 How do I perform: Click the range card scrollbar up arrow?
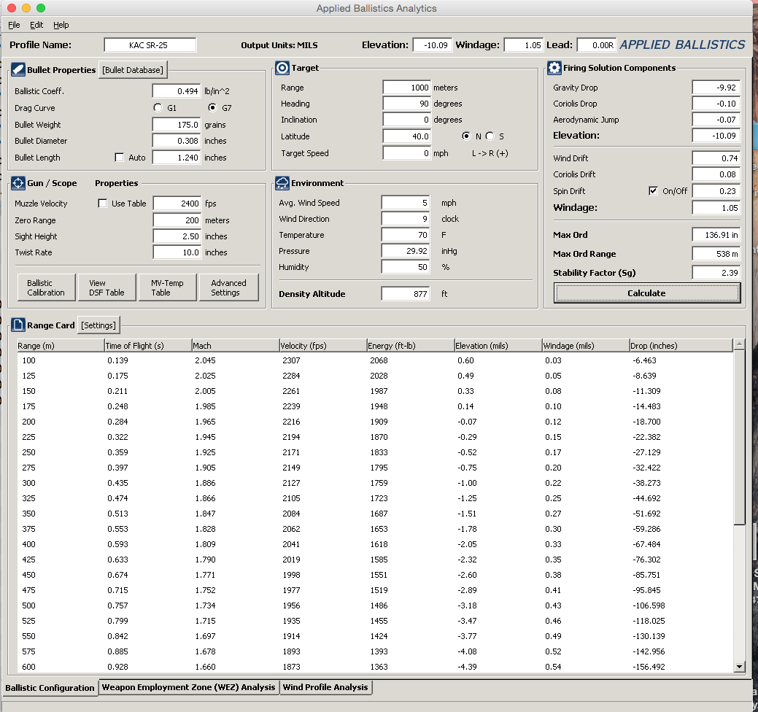(x=739, y=344)
